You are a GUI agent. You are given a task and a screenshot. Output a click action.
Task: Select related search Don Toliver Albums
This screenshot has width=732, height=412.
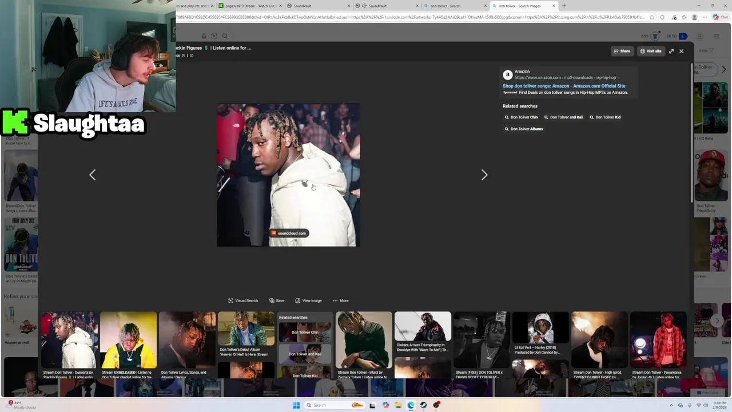coord(524,129)
